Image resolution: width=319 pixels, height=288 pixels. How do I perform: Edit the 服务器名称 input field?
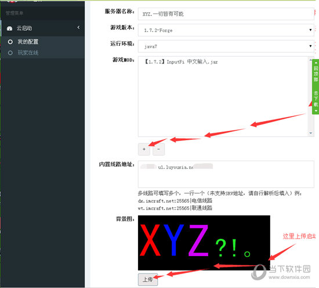[x=226, y=14]
